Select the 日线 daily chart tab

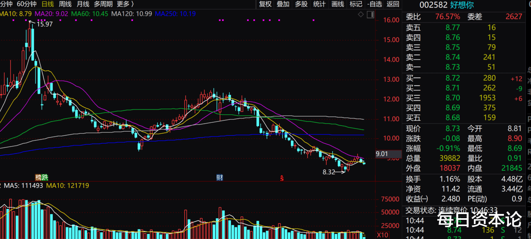(x=48, y=4)
